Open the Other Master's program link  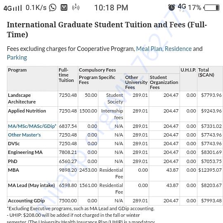pos(24,135)
